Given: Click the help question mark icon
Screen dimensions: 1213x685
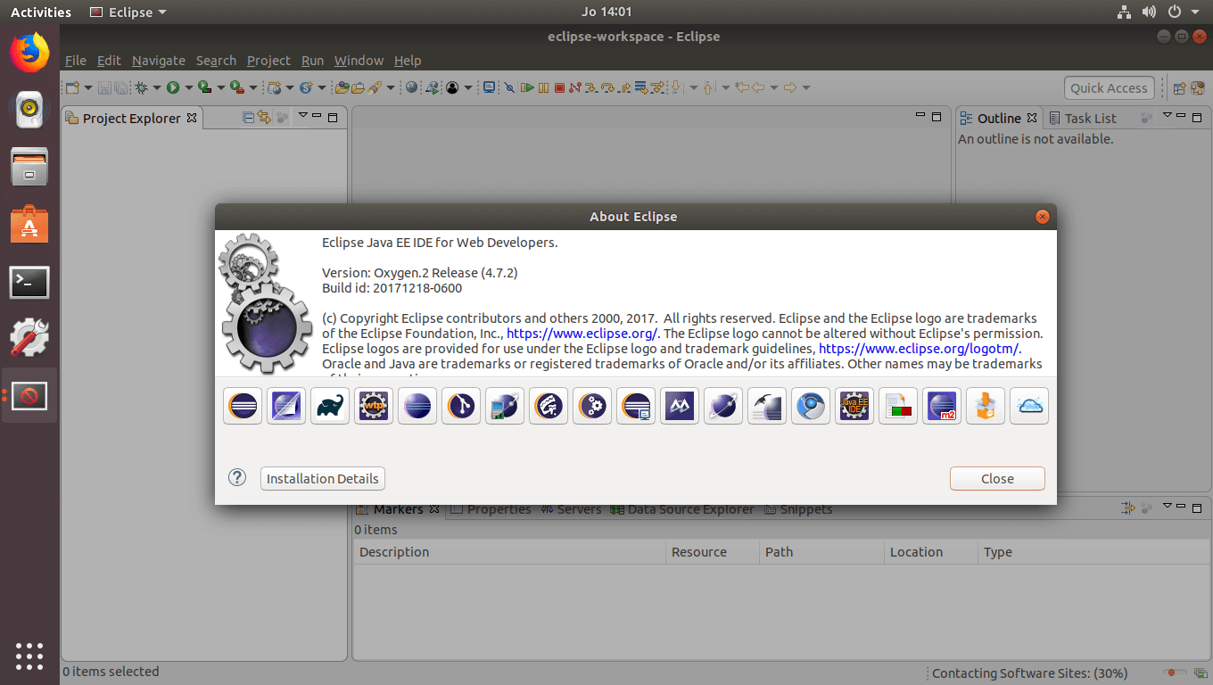Looking at the screenshot, I should (x=237, y=477).
